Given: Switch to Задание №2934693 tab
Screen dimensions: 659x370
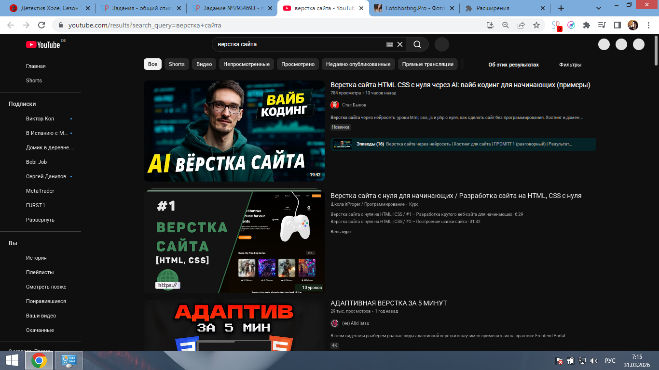Looking at the screenshot, I should point(232,8).
